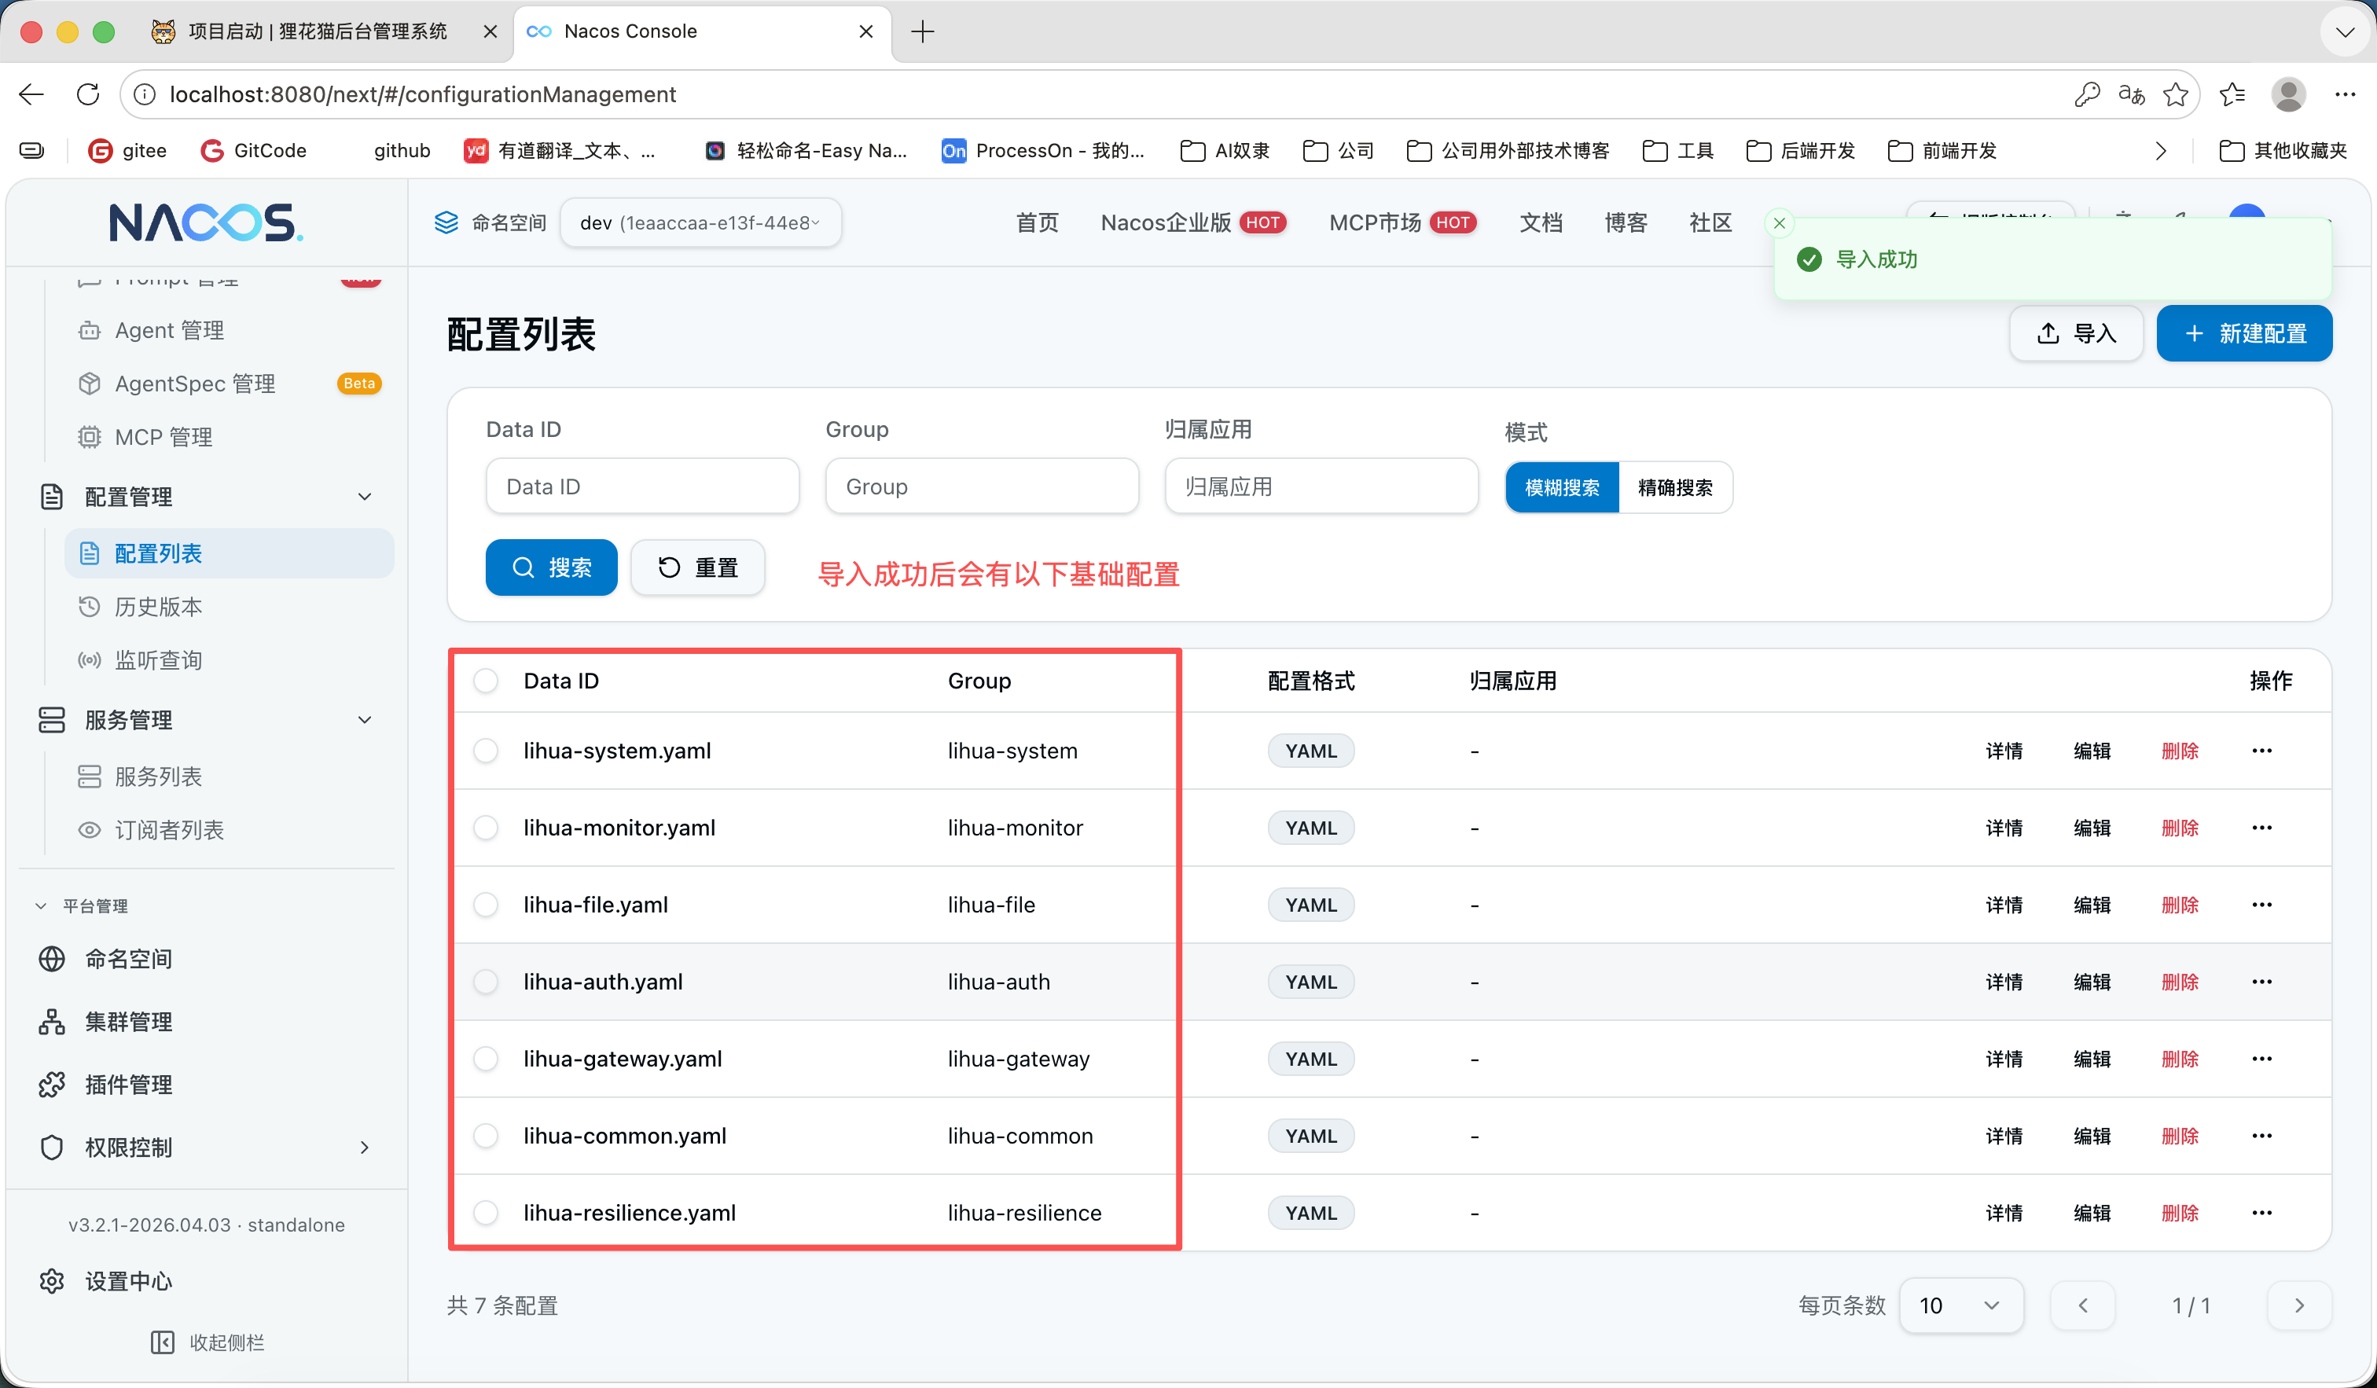
Task: Open a new browser tab
Action: [x=923, y=31]
